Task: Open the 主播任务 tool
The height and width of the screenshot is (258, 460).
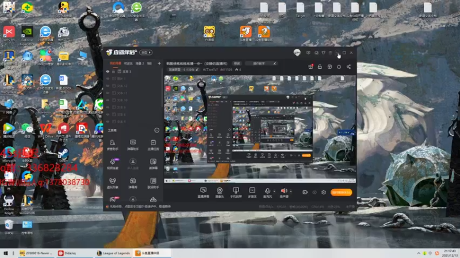Action: (x=153, y=144)
